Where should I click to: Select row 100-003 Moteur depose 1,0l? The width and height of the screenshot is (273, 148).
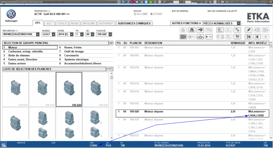click(x=192, y=49)
